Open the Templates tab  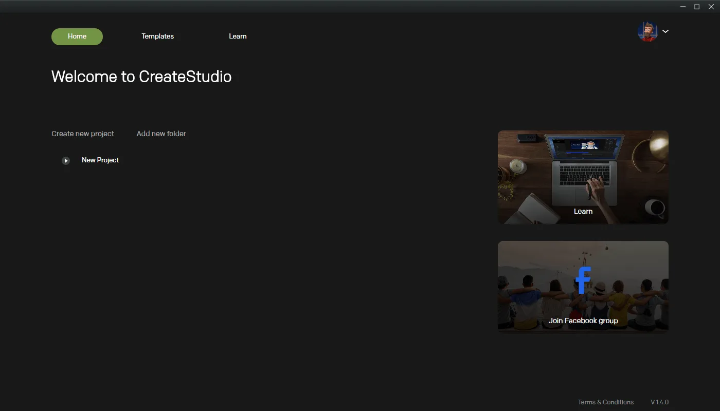158,36
